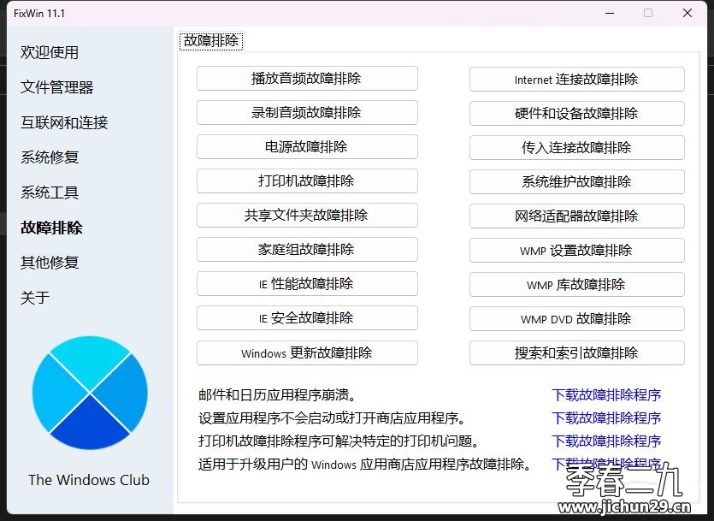Screen dimensions: 714x521
Task: Close the FixWin 11.1 window
Action: [x=687, y=13]
